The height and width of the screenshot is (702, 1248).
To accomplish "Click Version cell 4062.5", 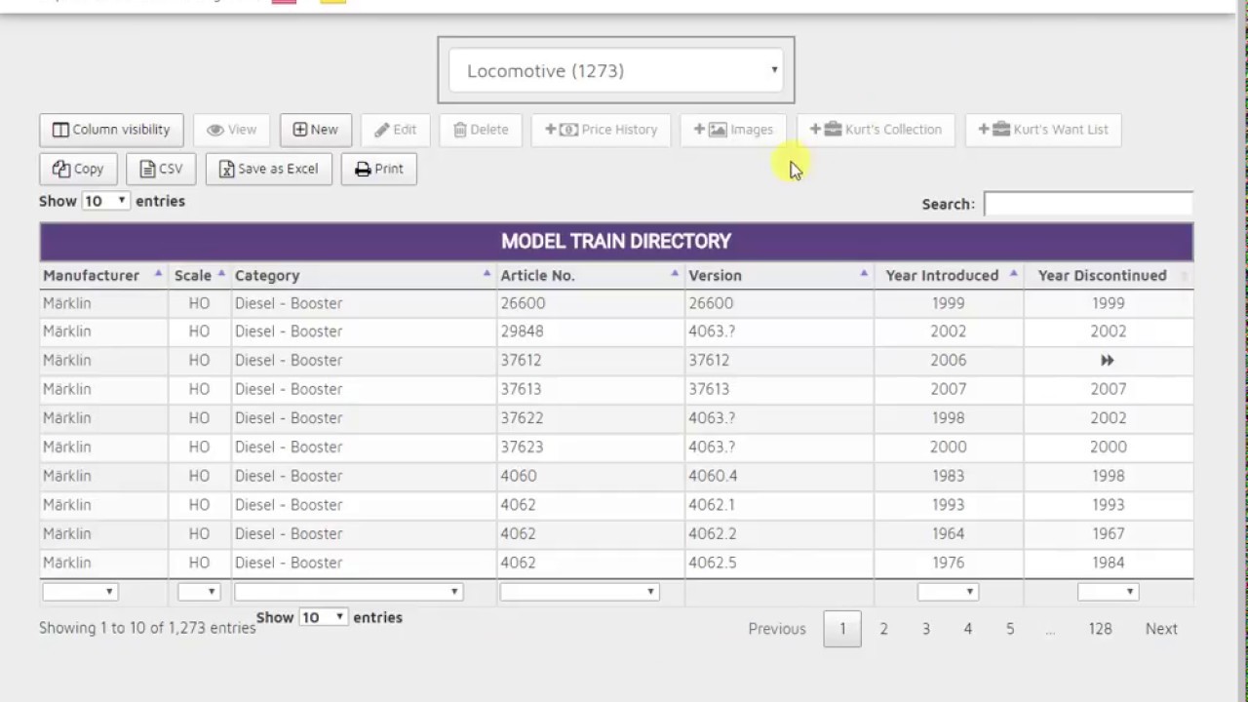I will pos(779,563).
